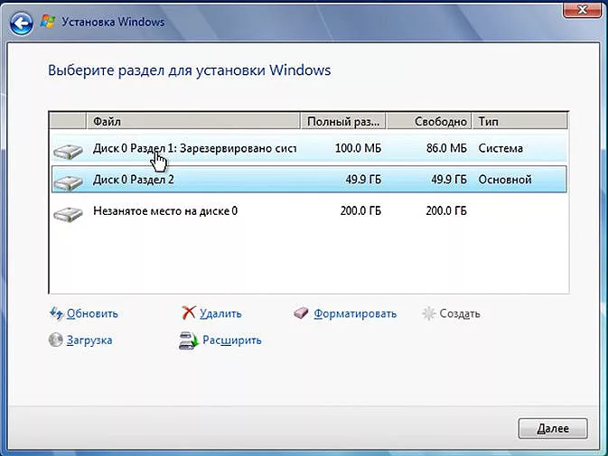Click the drive icon for Диск 0 Раздел 1
Viewport: 608px width, 456px height.
tap(68, 151)
